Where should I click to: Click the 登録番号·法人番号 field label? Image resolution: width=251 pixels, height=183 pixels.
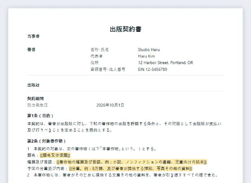(108, 69)
